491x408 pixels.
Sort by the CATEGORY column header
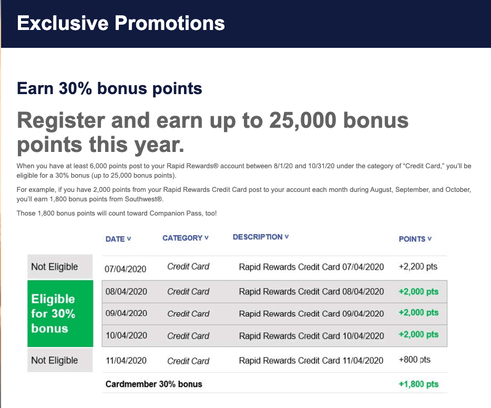pyautogui.click(x=186, y=238)
